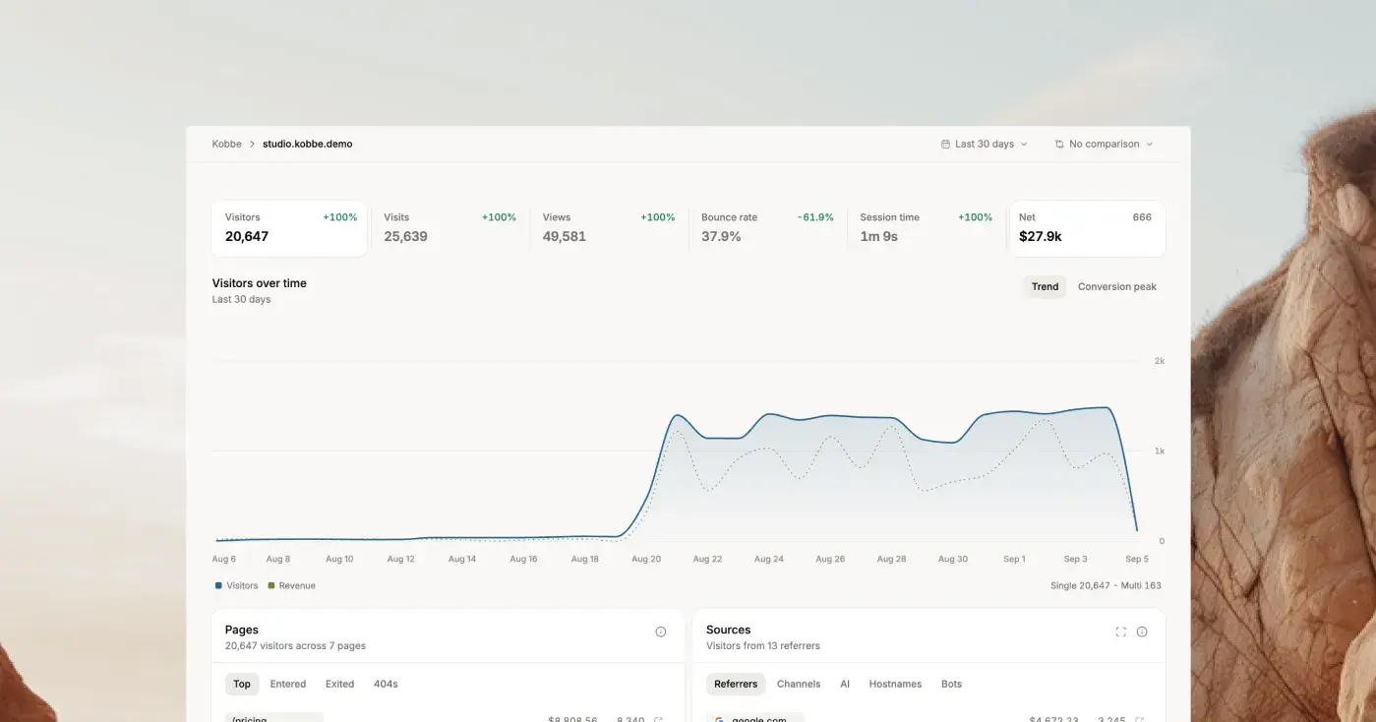Click the Sep 5 axis label
Viewport: 1376px width, 722px height.
click(1137, 559)
